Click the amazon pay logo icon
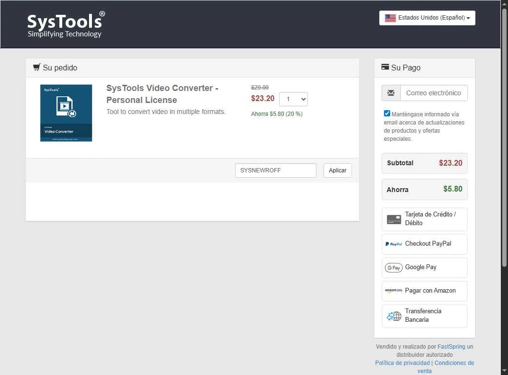The image size is (508, 375). point(393,290)
